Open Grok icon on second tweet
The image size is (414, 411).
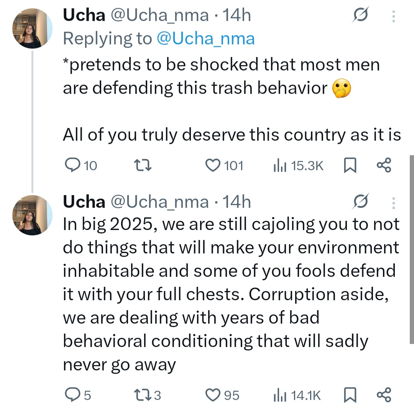pos(361,202)
